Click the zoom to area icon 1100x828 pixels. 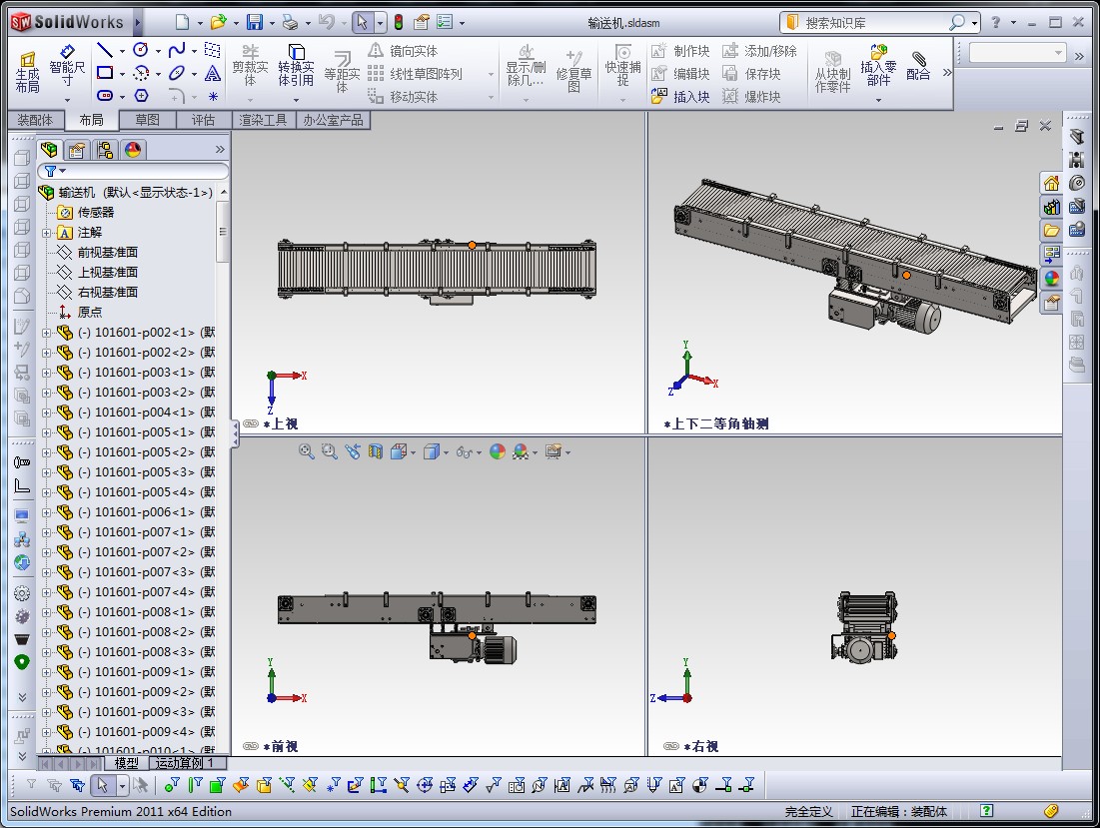330,451
